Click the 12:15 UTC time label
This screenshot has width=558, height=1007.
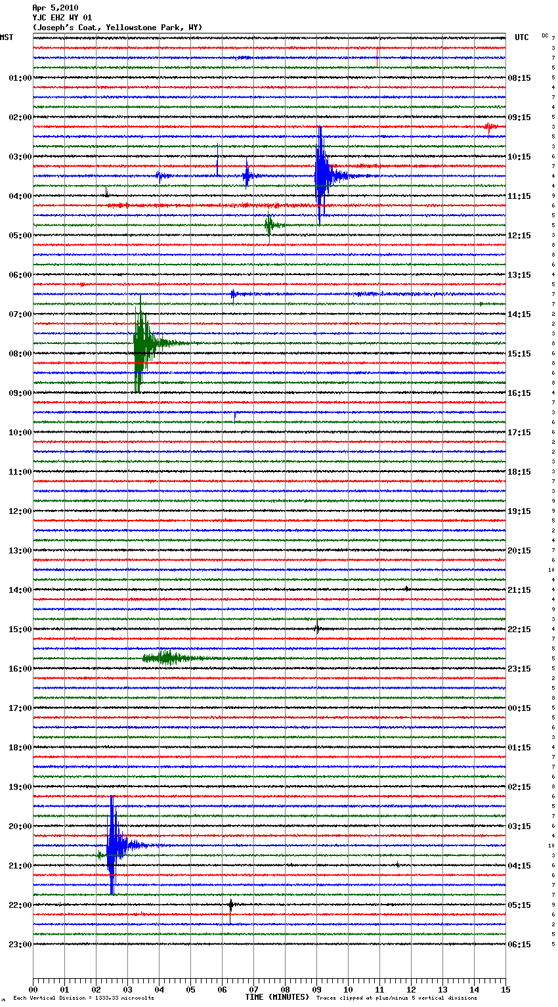(x=519, y=236)
